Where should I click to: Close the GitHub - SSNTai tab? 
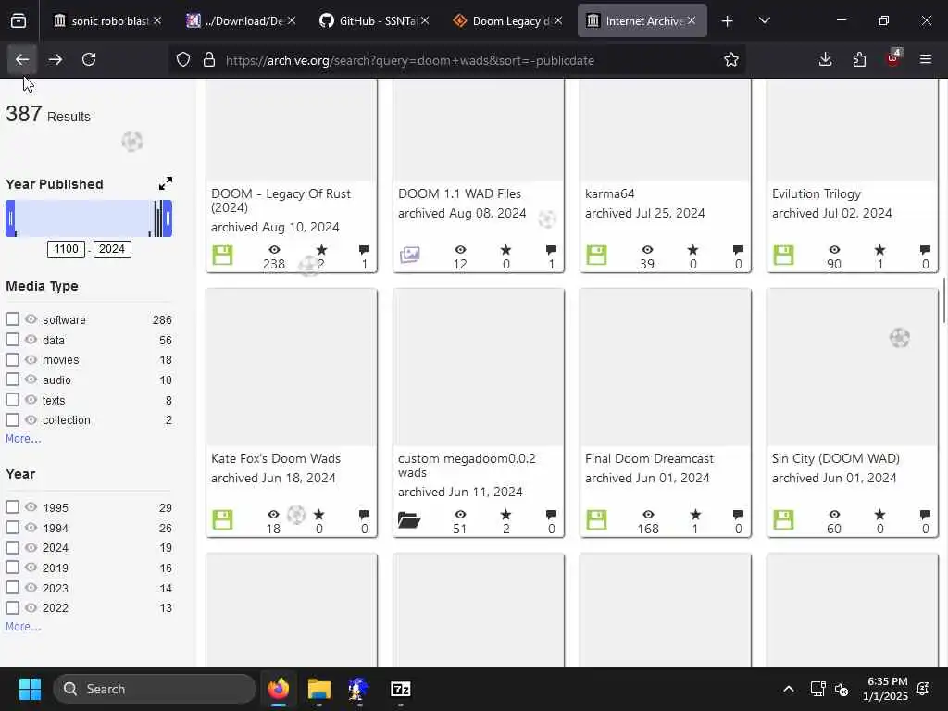pos(425,20)
